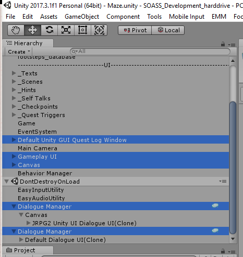The width and height of the screenshot is (243, 257).
Task: Click the Project panel lock icon
Action: (x=223, y=251)
